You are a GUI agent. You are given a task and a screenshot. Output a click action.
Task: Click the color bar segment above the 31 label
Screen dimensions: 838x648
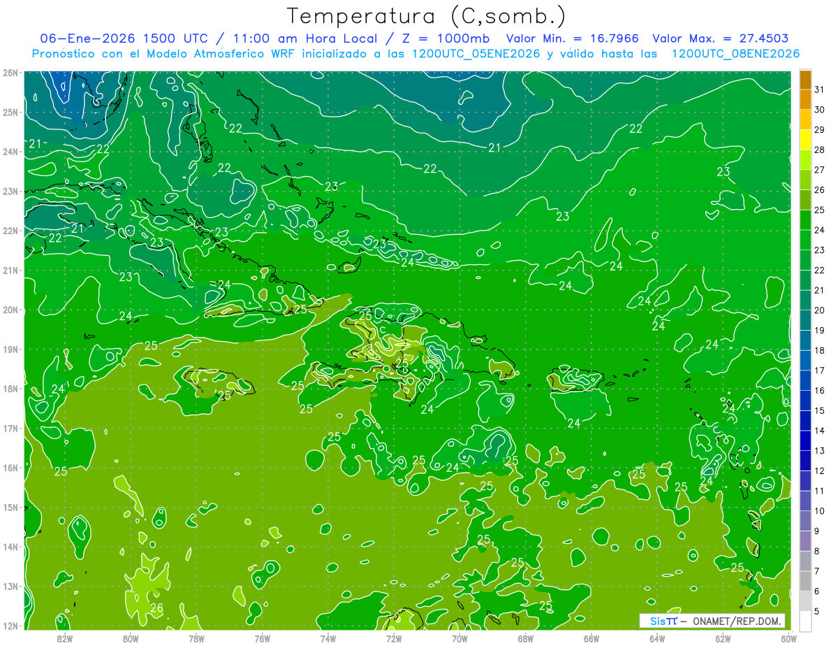click(x=805, y=80)
